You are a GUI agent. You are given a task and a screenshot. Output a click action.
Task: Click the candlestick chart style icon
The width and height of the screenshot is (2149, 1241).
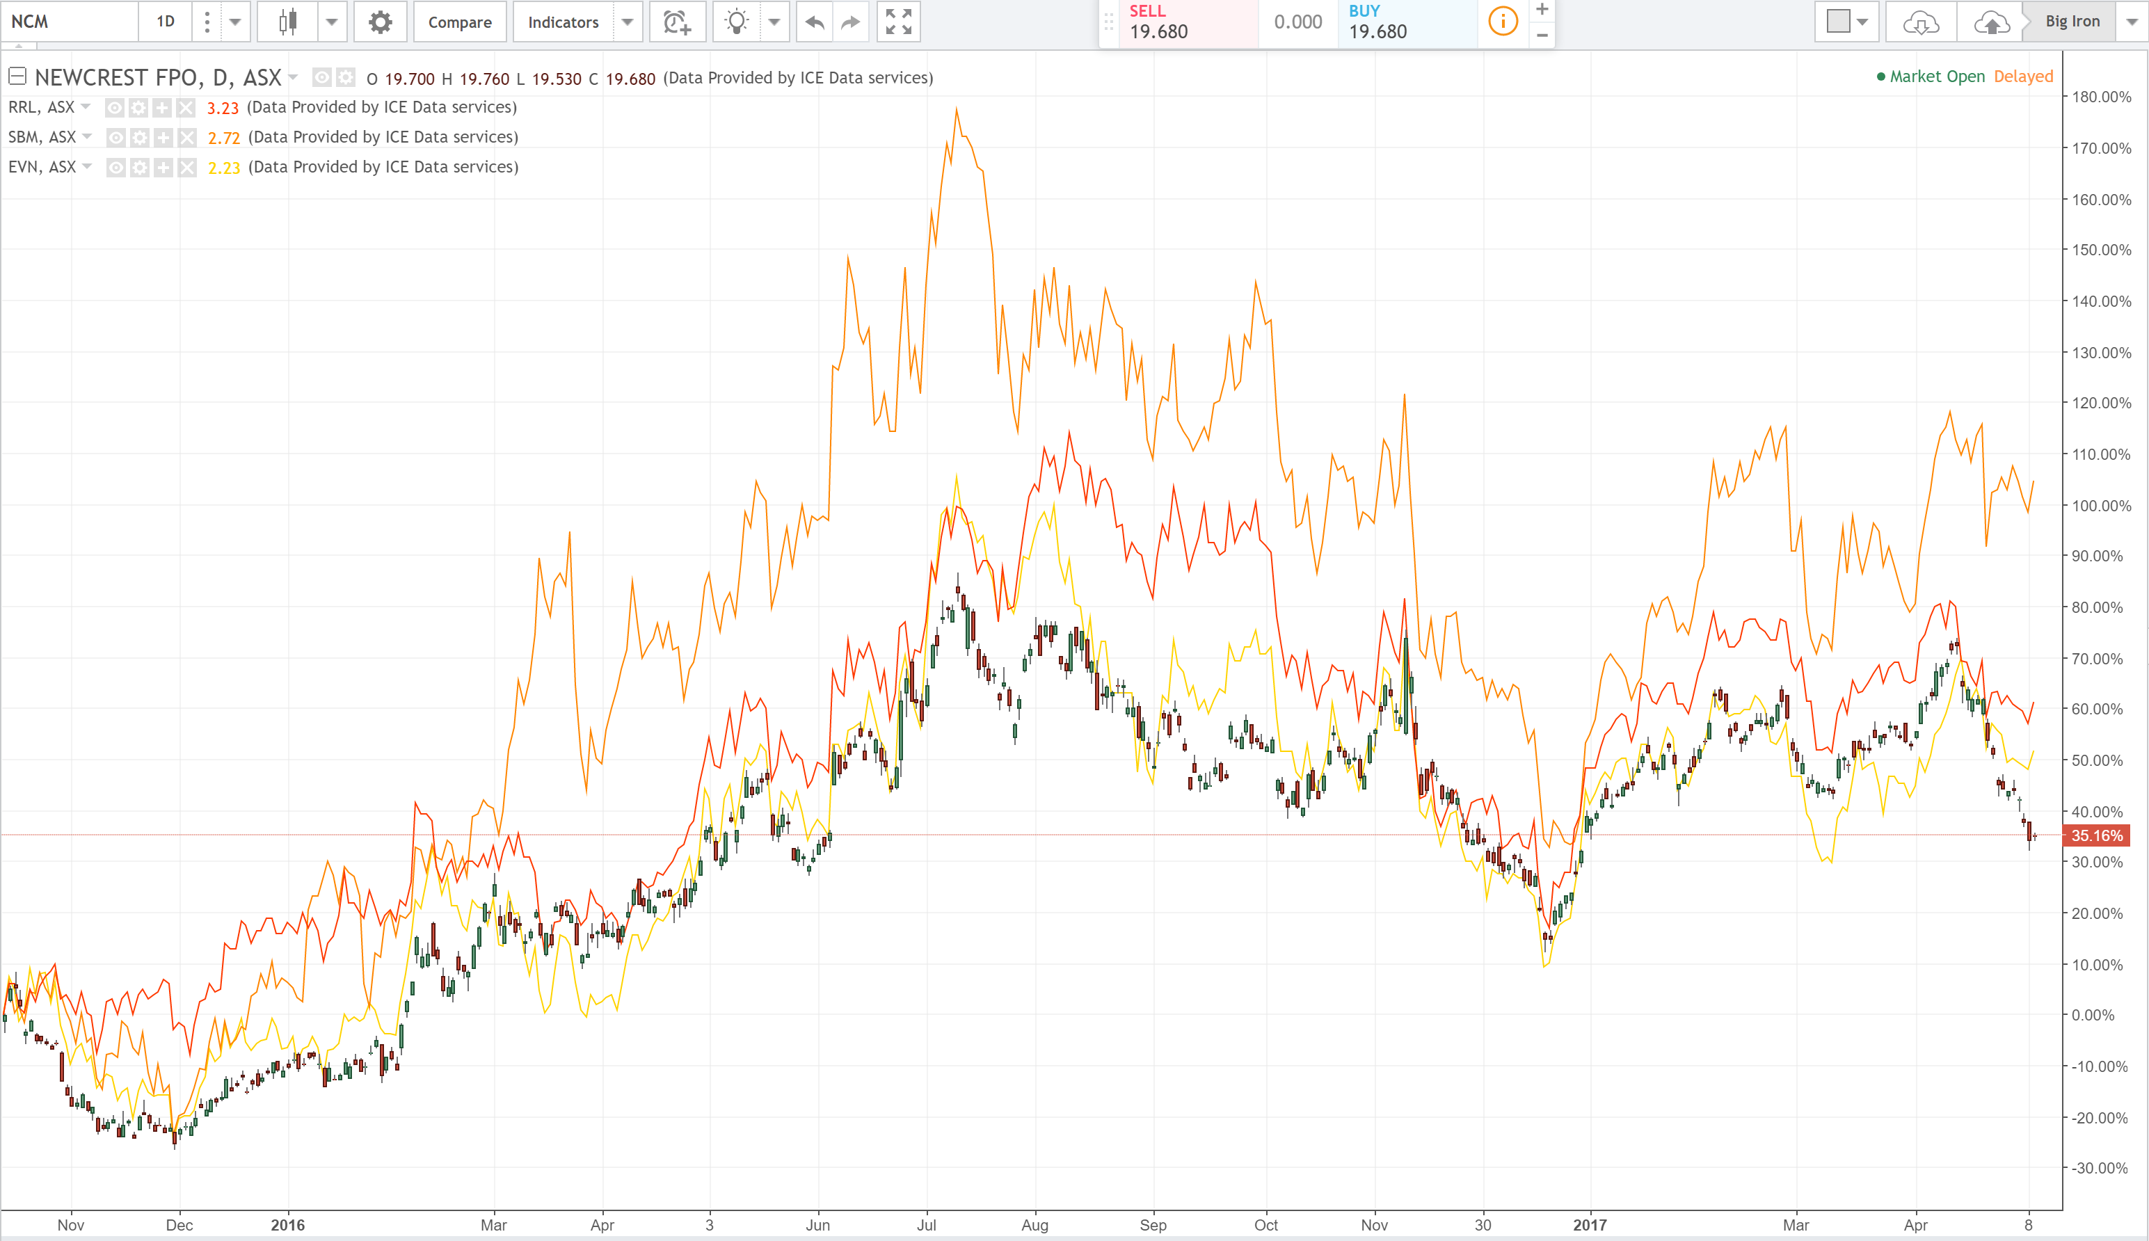click(288, 22)
